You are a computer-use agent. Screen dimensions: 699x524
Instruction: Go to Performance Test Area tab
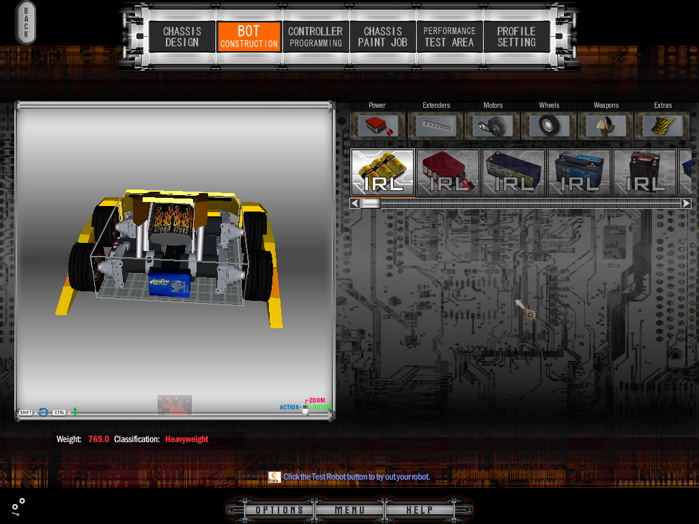449,37
